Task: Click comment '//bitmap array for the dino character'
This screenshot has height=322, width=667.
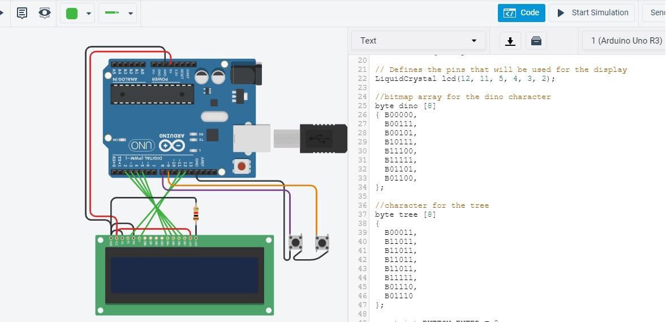Action: [463, 97]
